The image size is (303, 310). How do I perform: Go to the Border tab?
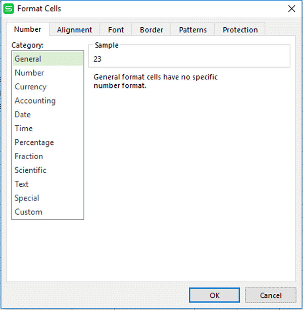click(151, 30)
